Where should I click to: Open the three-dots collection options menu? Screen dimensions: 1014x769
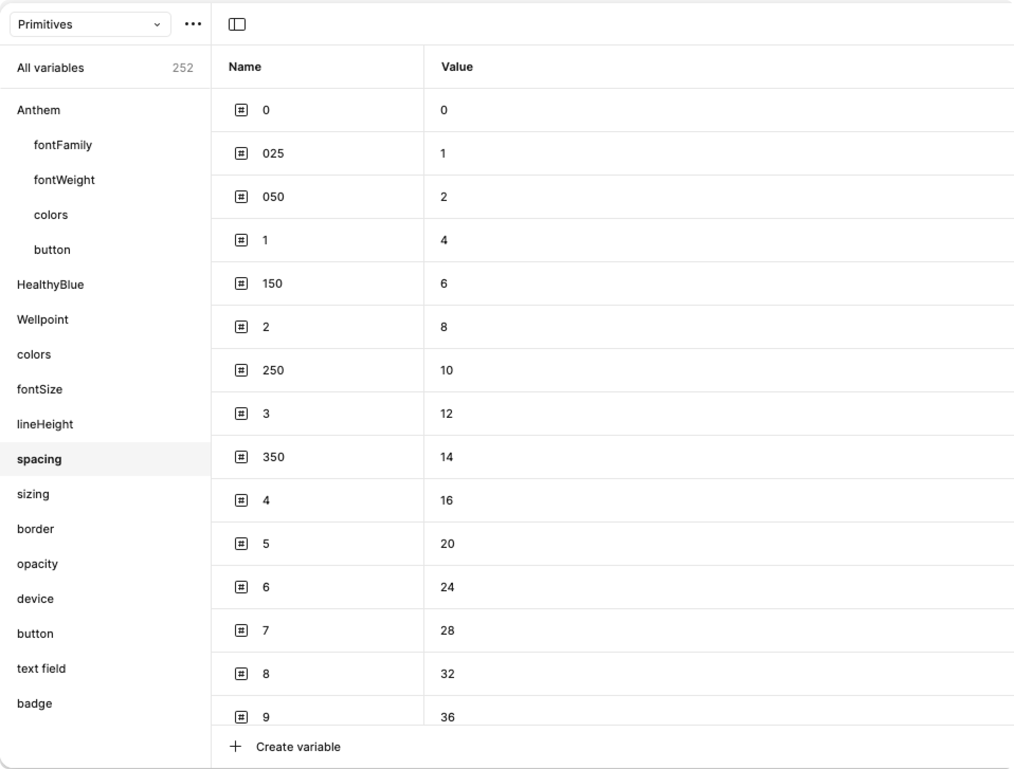193,24
